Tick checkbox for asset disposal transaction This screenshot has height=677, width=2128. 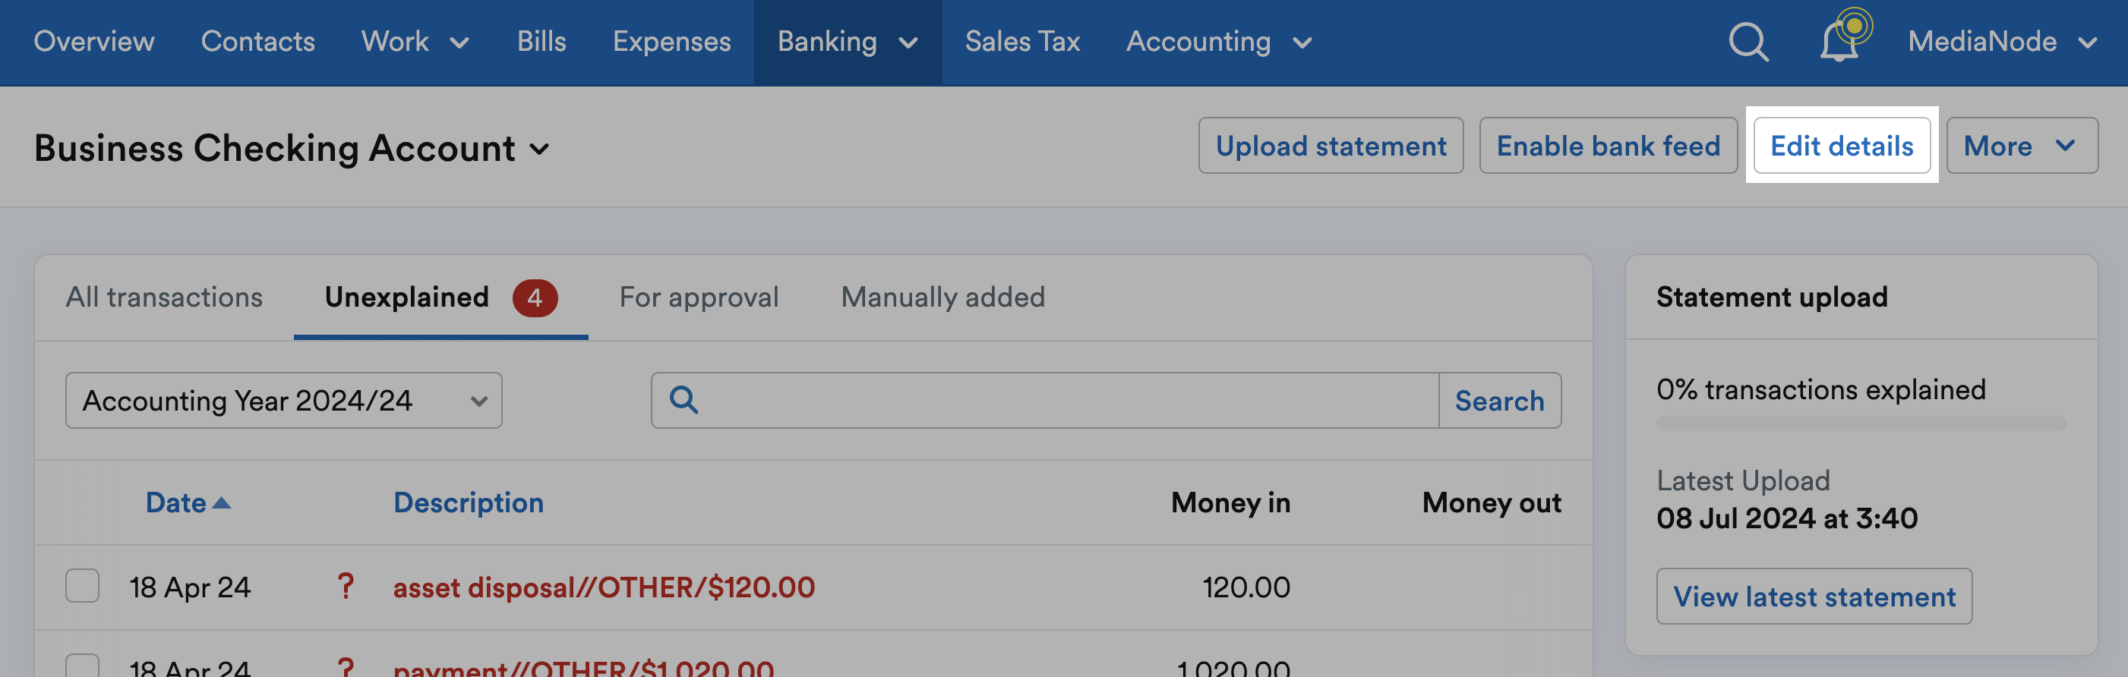[83, 586]
